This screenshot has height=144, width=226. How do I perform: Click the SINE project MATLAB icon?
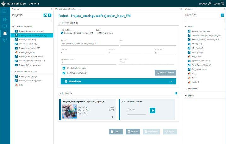[16, 85]
